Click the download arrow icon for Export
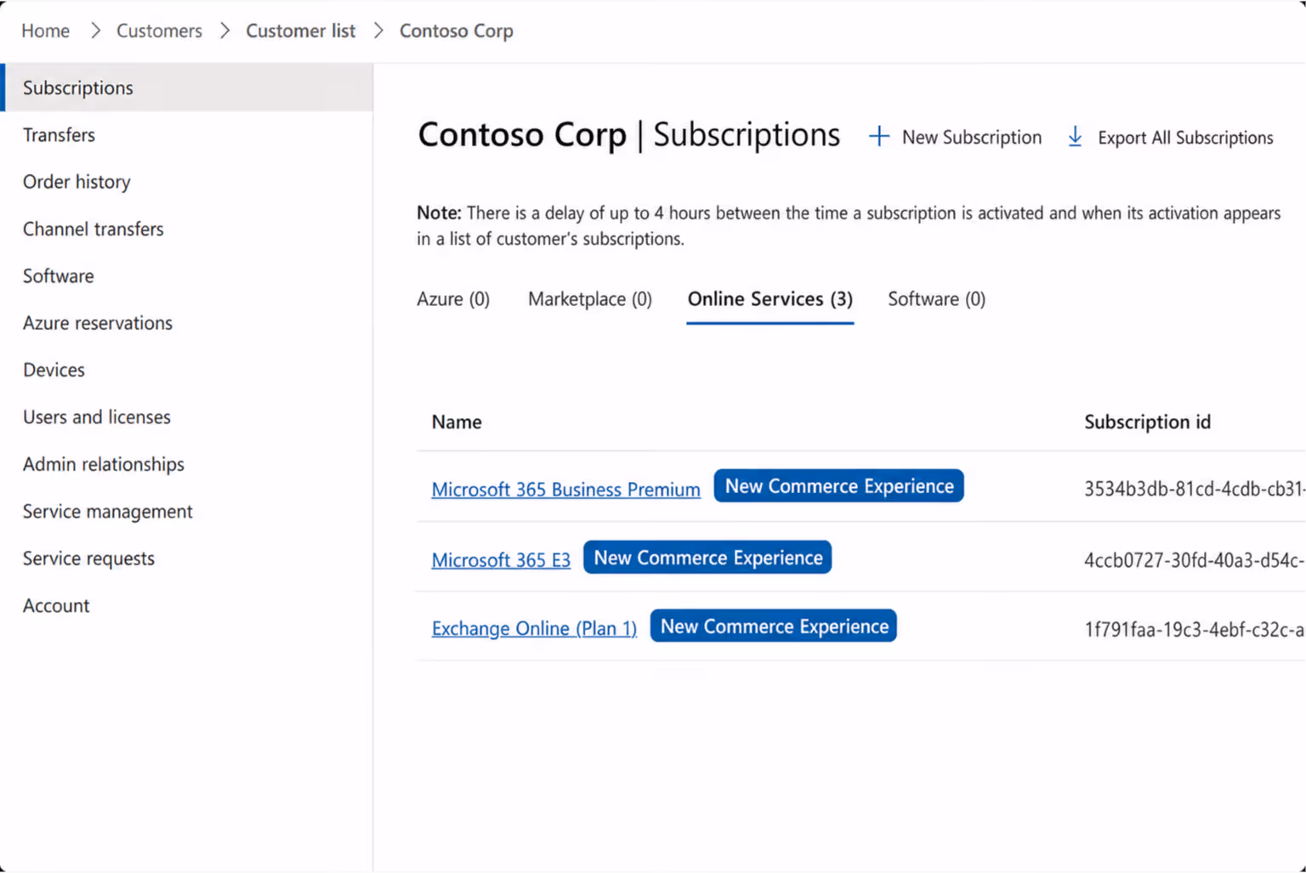1306x873 pixels. click(x=1075, y=137)
